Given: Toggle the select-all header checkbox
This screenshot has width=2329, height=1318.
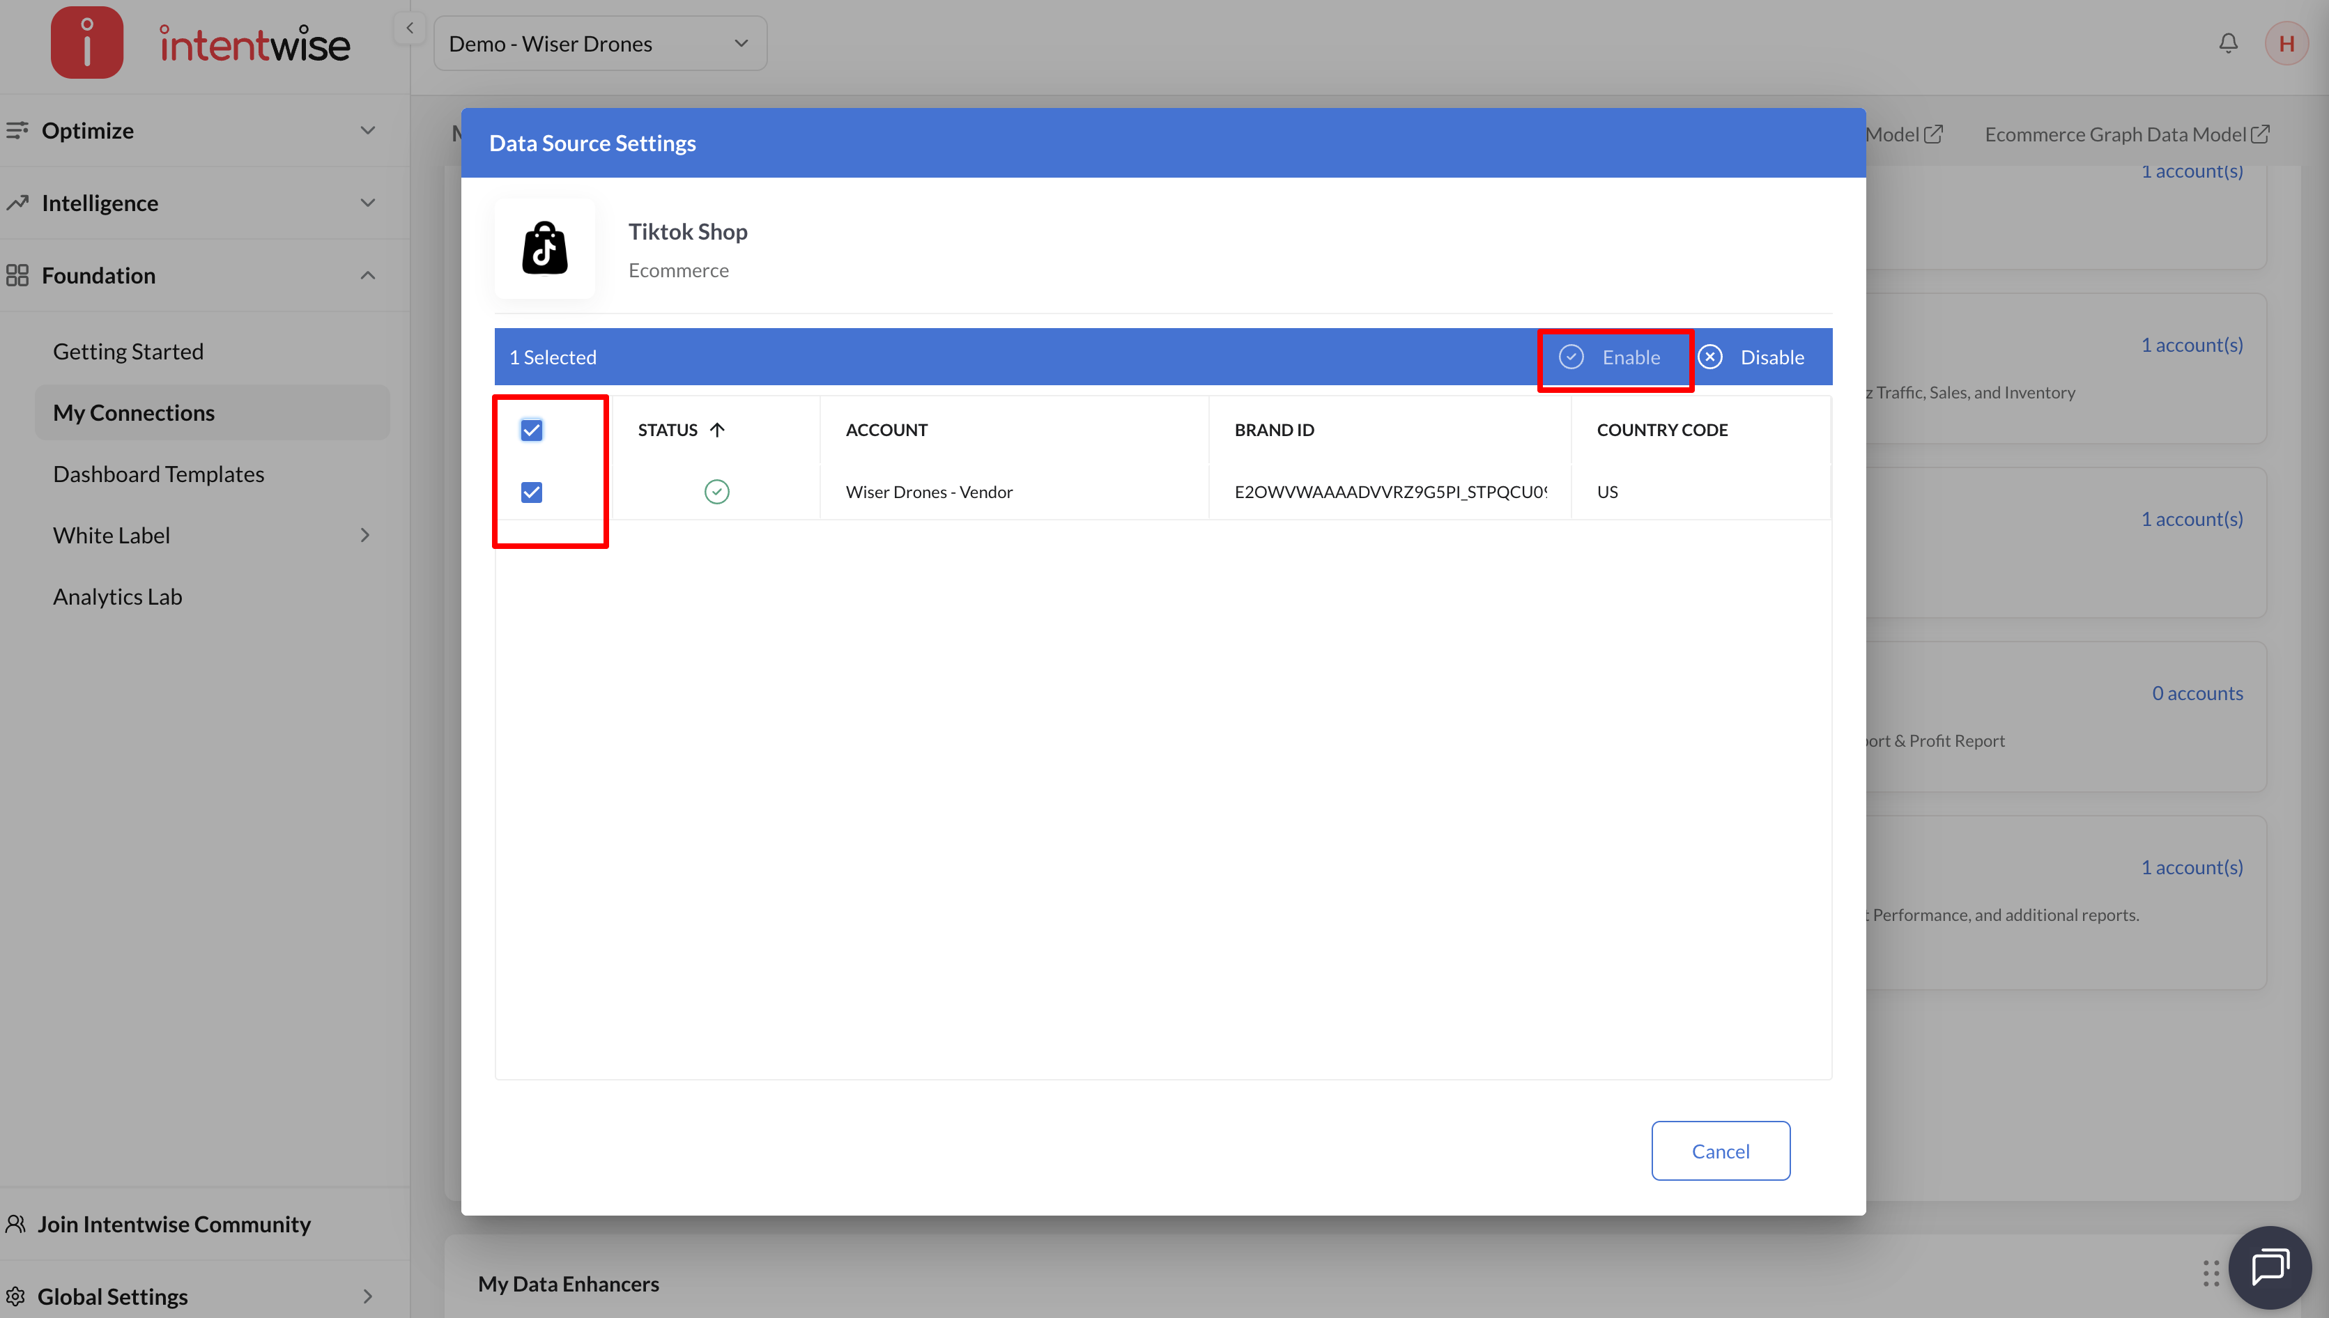Looking at the screenshot, I should pyautogui.click(x=532, y=430).
